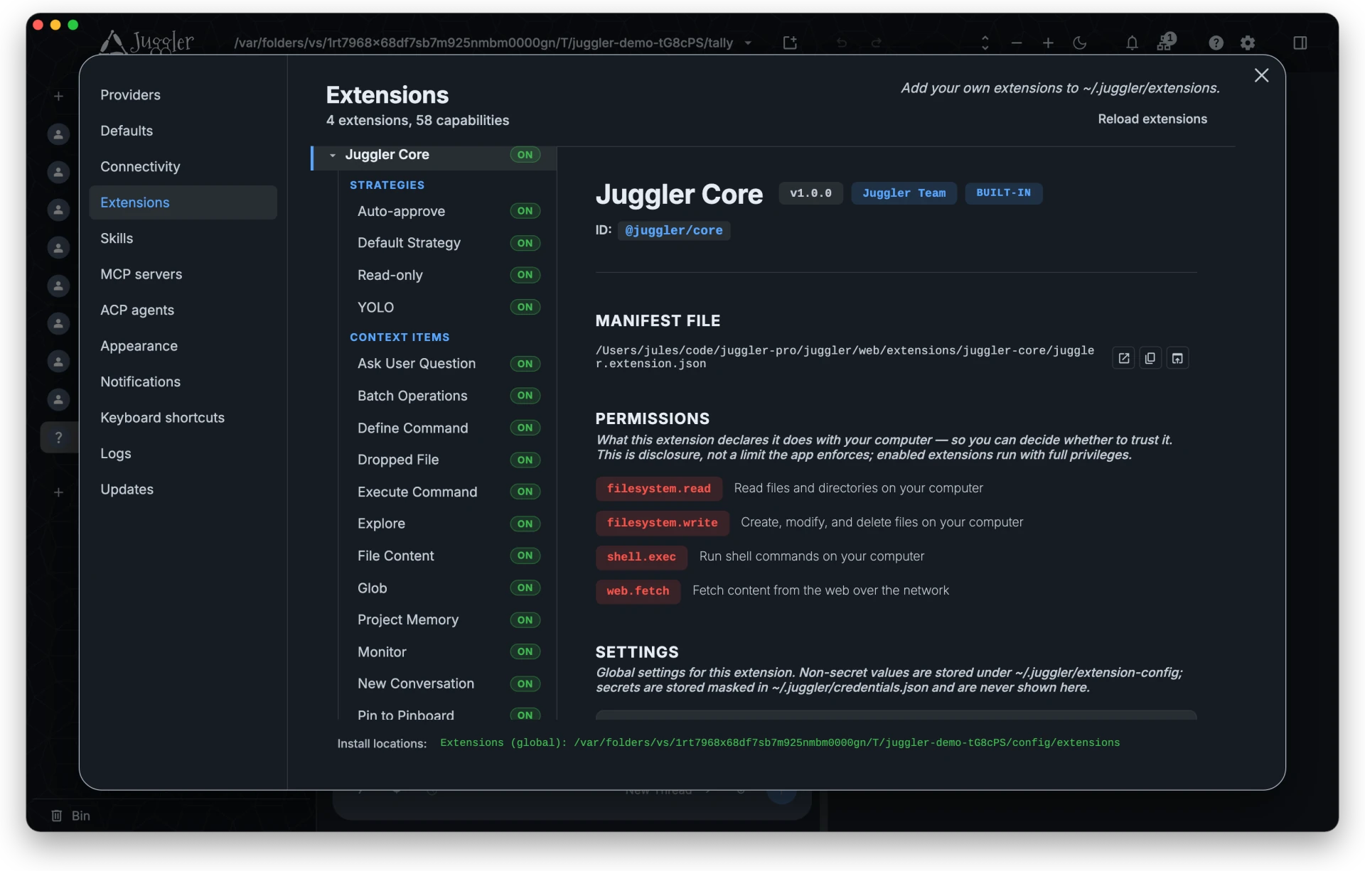Image resolution: width=1365 pixels, height=871 pixels.
Task: Open the project path dropdown arrow
Action: [x=748, y=43]
